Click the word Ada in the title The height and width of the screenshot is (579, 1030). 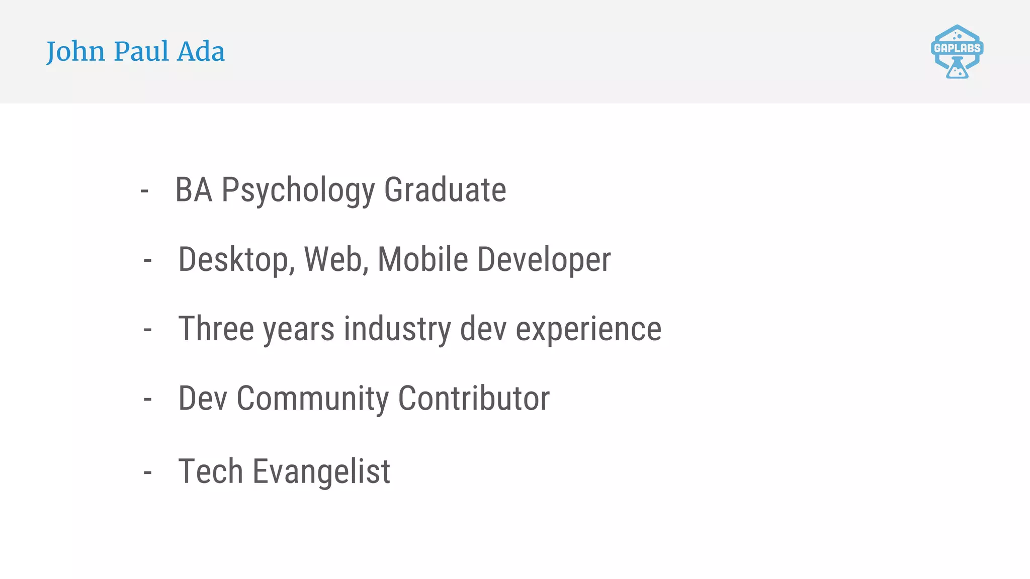click(x=200, y=51)
